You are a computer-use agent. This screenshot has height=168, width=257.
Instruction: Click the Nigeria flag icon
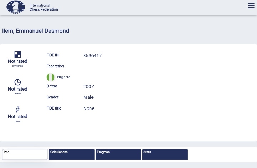(x=50, y=77)
